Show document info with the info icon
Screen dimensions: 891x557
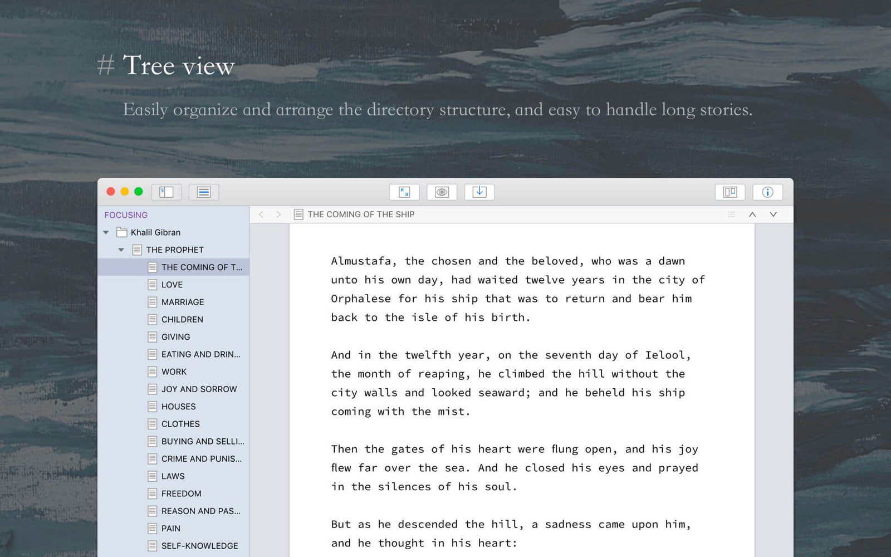tap(767, 192)
